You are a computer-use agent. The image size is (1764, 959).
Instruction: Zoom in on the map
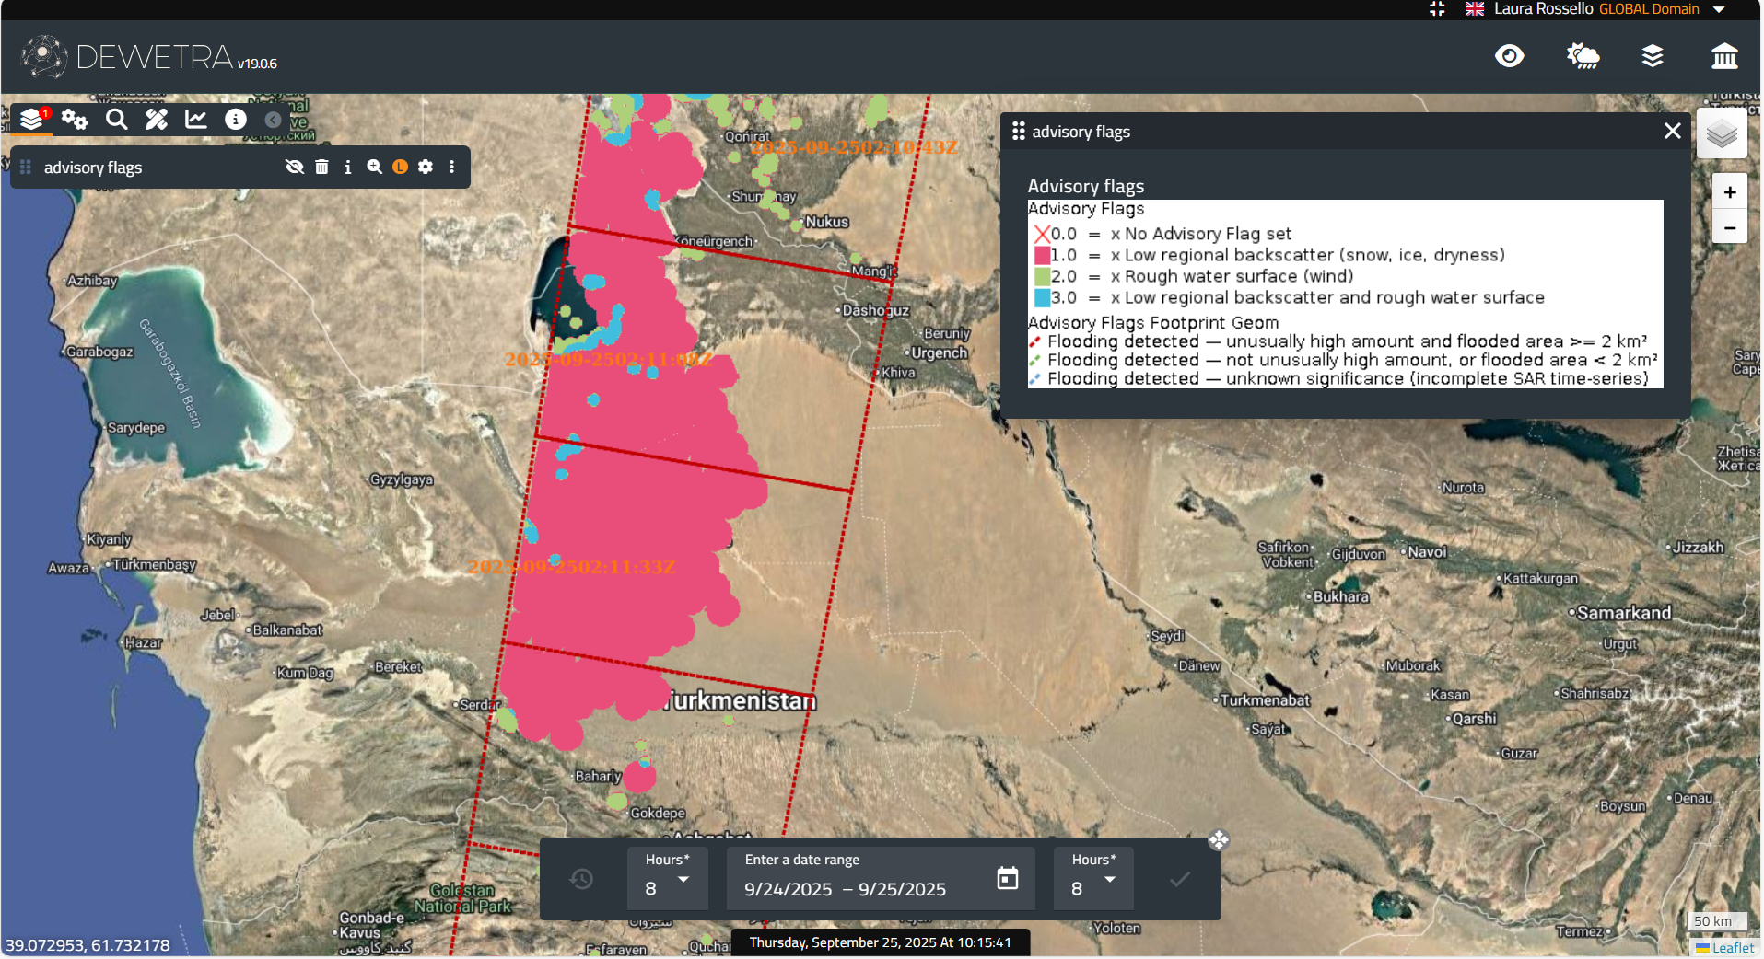tap(1730, 192)
